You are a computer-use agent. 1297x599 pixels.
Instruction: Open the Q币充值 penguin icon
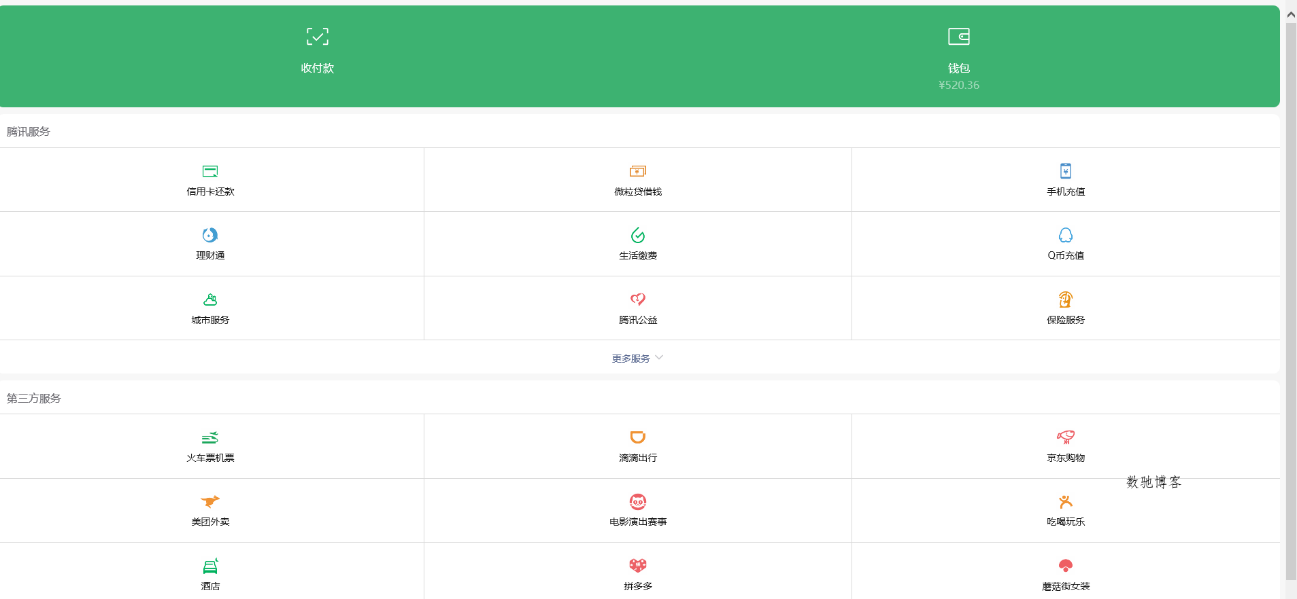(1066, 235)
